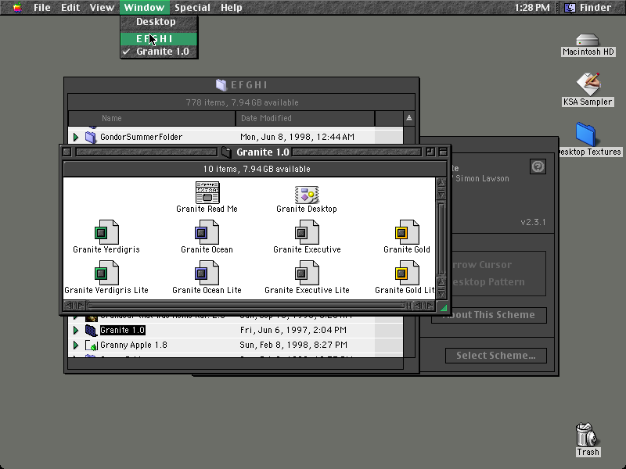626x469 pixels.
Task: Sort EFGHI list by Date Modified header
Action: (x=305, y=119)
